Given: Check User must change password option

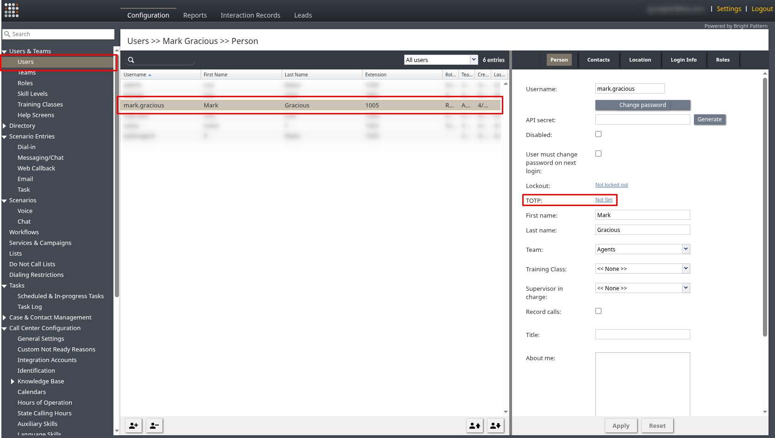Looking at the screenshot, I should (598, 154).
